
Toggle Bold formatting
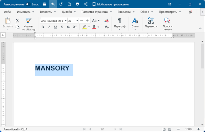43,27
